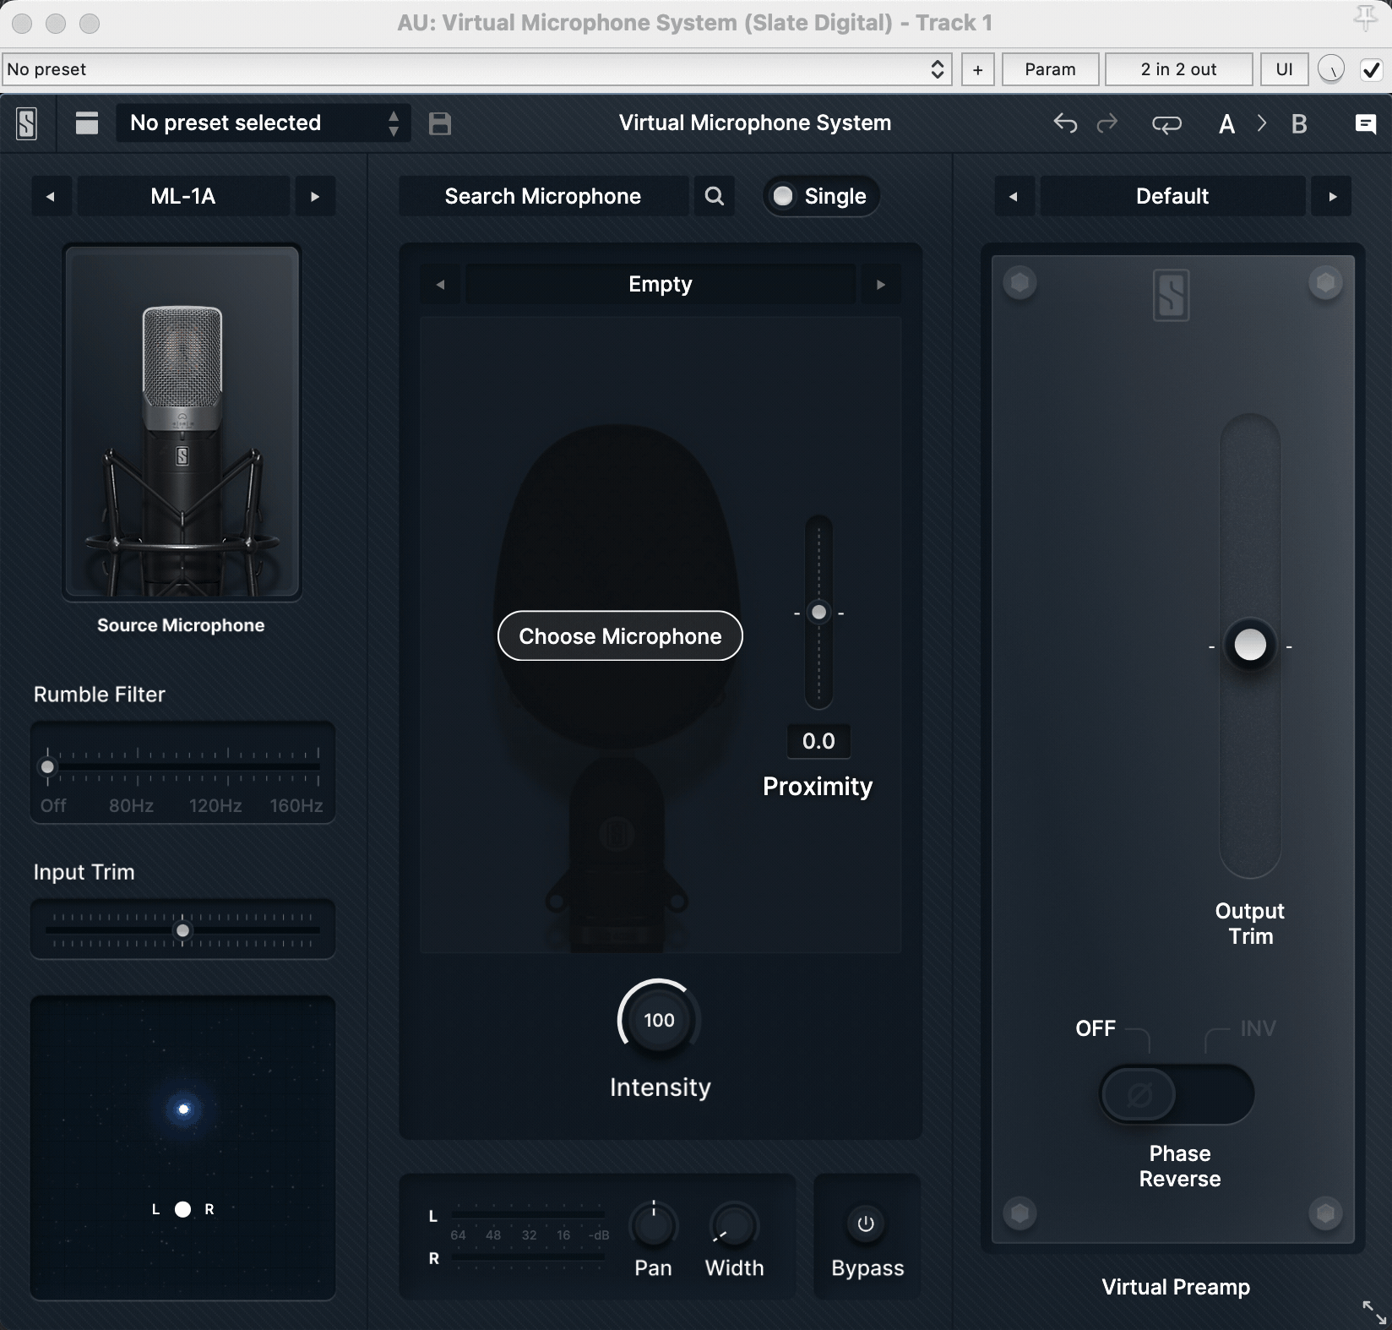This screenshot has width=1392, height=1330.
Task: Set Rumble Filter to 160Hz label
Action: click(x=296, y=806)
